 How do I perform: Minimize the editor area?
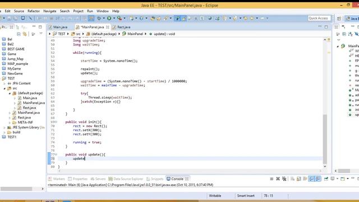320,26
